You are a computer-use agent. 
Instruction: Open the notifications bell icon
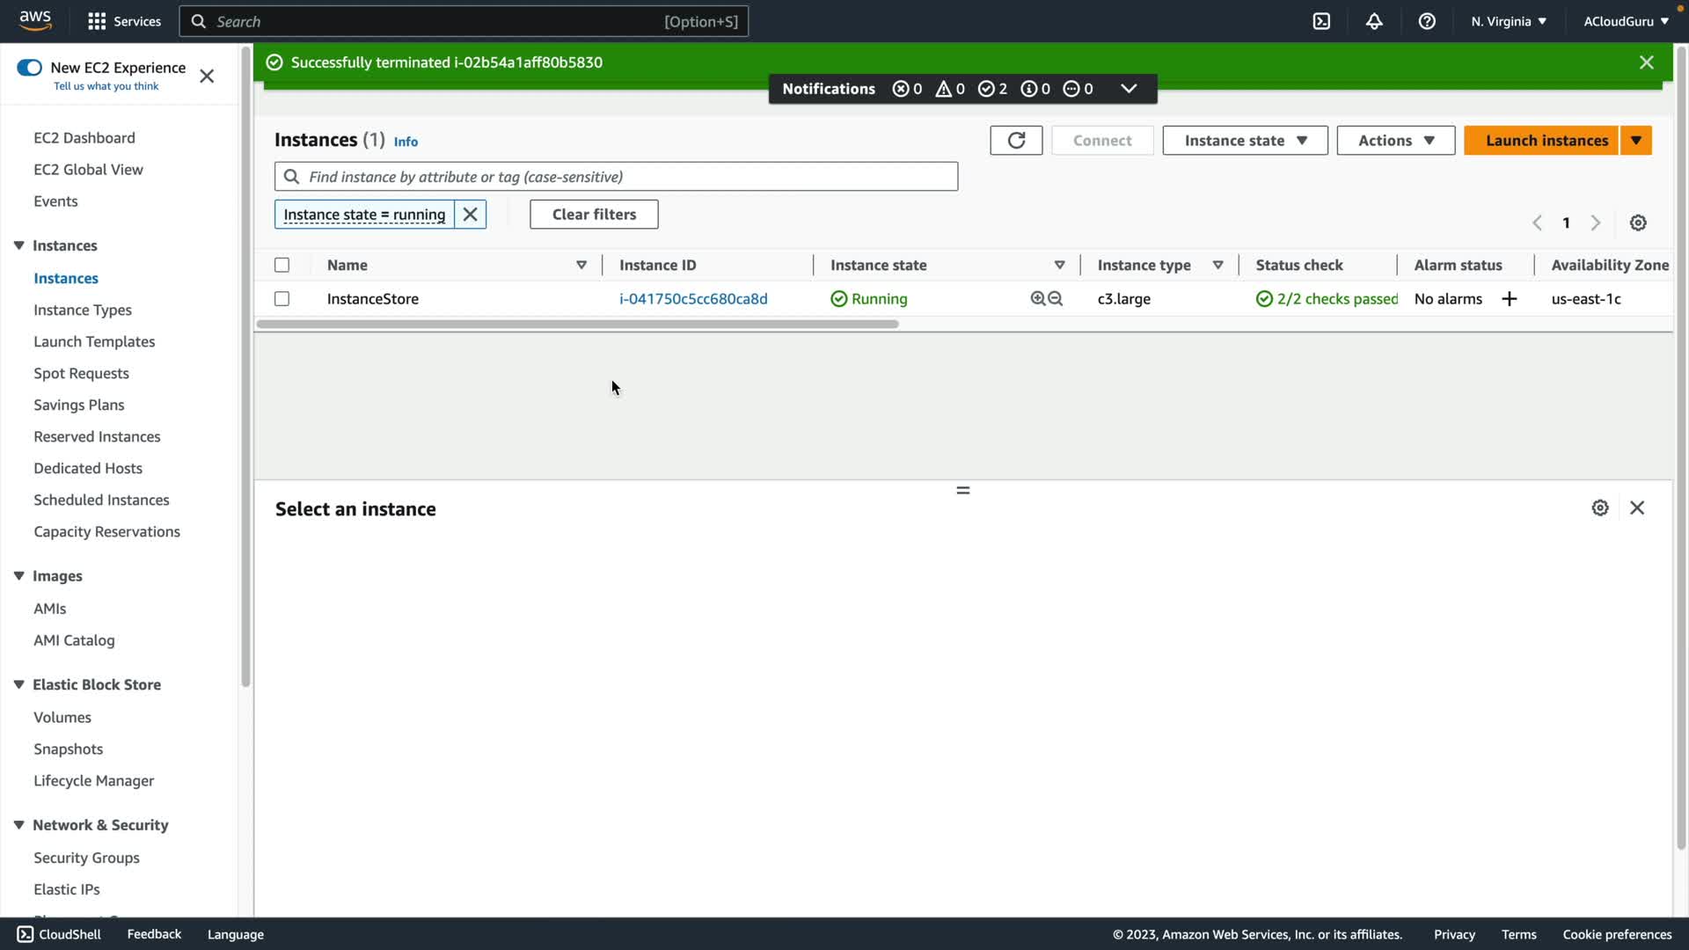pyautogui.click(x=1374, y=21)
